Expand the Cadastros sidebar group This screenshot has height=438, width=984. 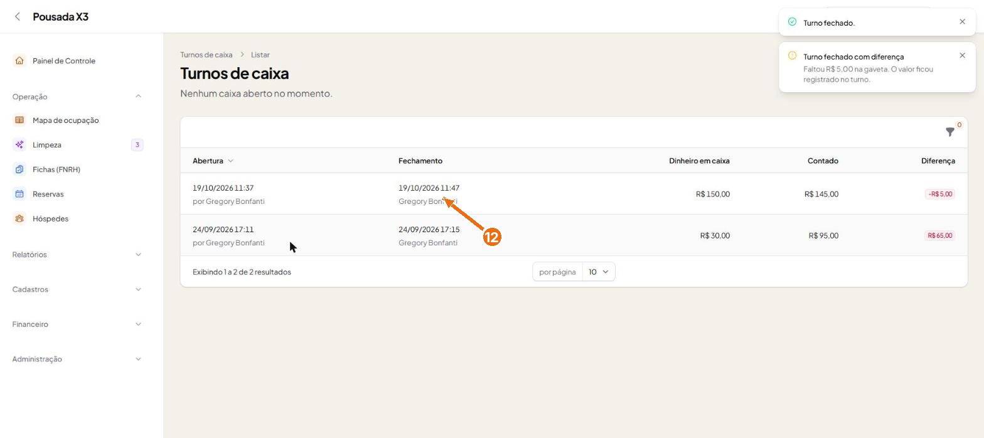(138, 290)
